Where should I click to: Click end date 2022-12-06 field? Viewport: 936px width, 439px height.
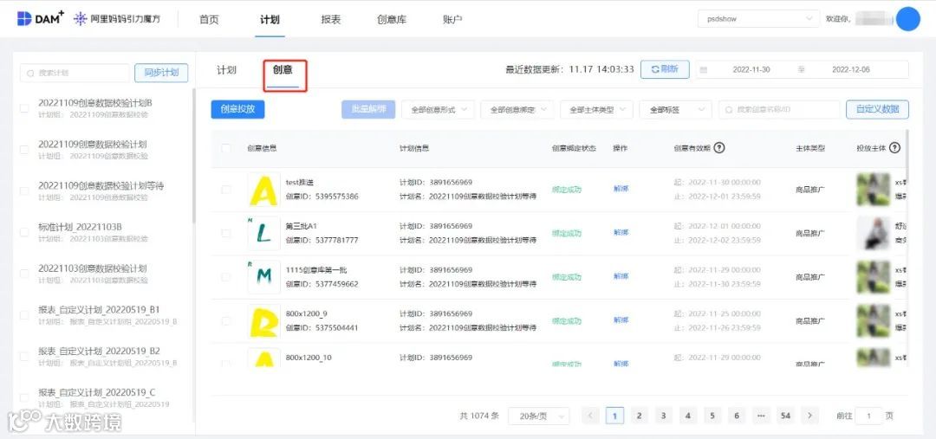tap(851, 70)
